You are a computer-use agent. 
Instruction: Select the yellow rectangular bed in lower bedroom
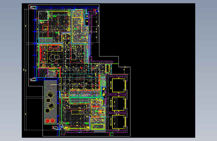pos(77,112)
